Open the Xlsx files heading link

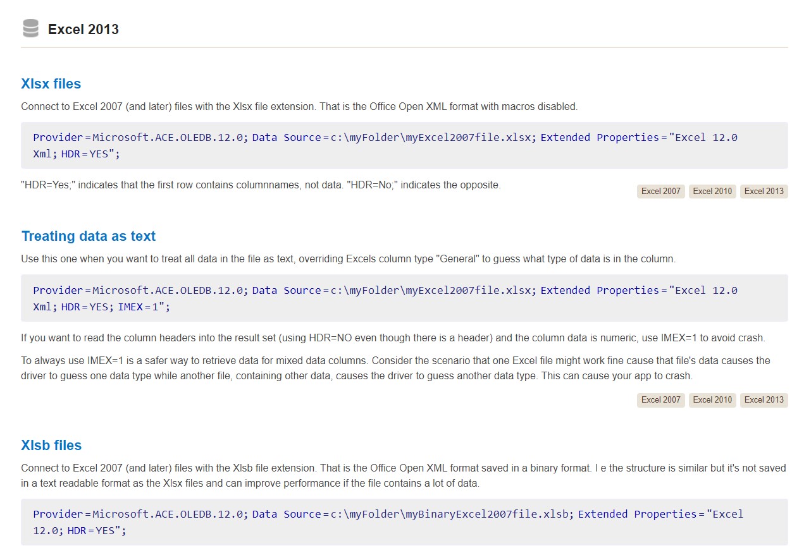tap(51, 84)
